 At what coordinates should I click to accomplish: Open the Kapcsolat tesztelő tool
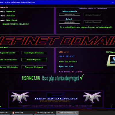point(9,53)
